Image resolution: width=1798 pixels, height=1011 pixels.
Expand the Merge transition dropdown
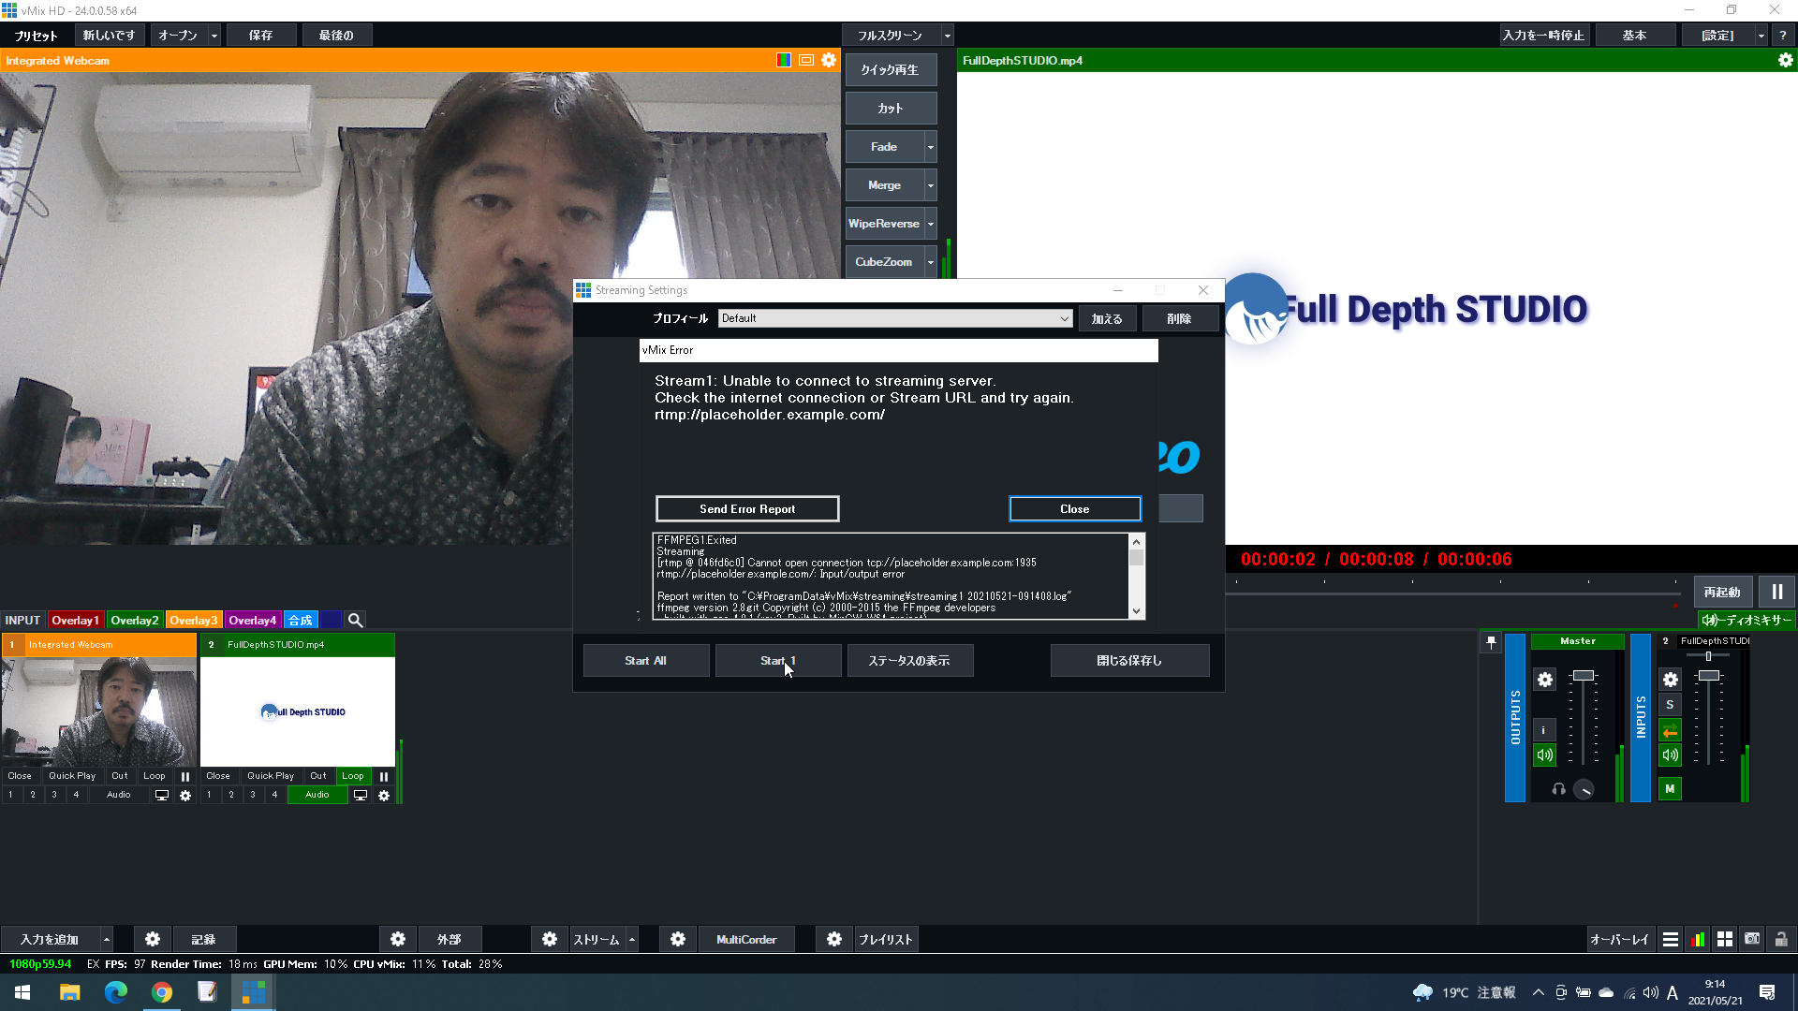click(x=930, y=185)
